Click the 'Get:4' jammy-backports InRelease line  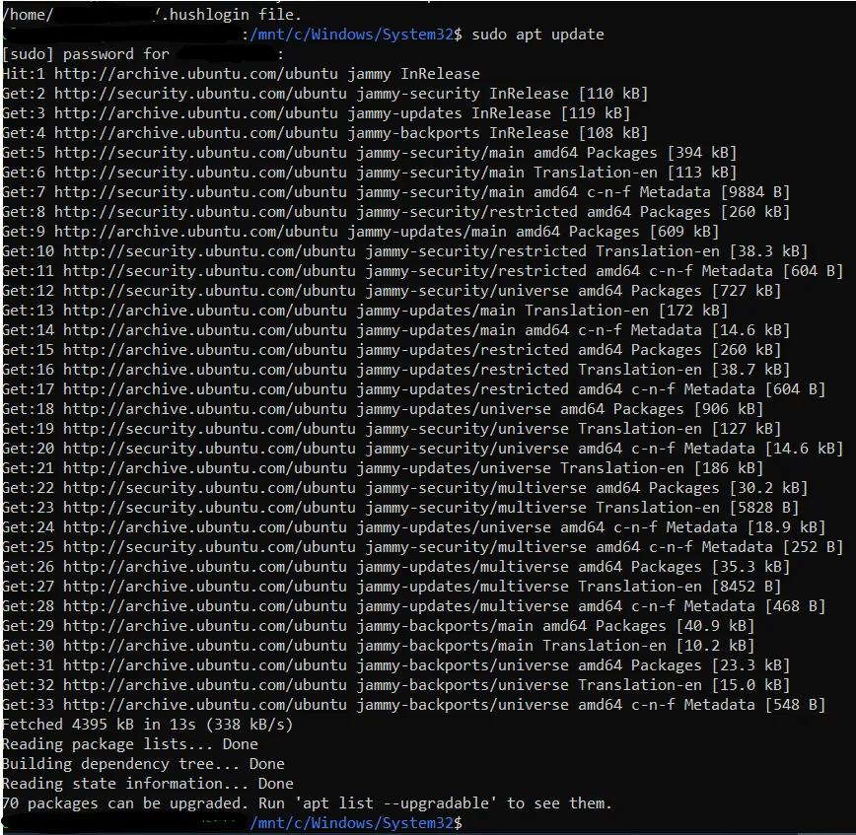pyautogui.click(x=324, y=133)
